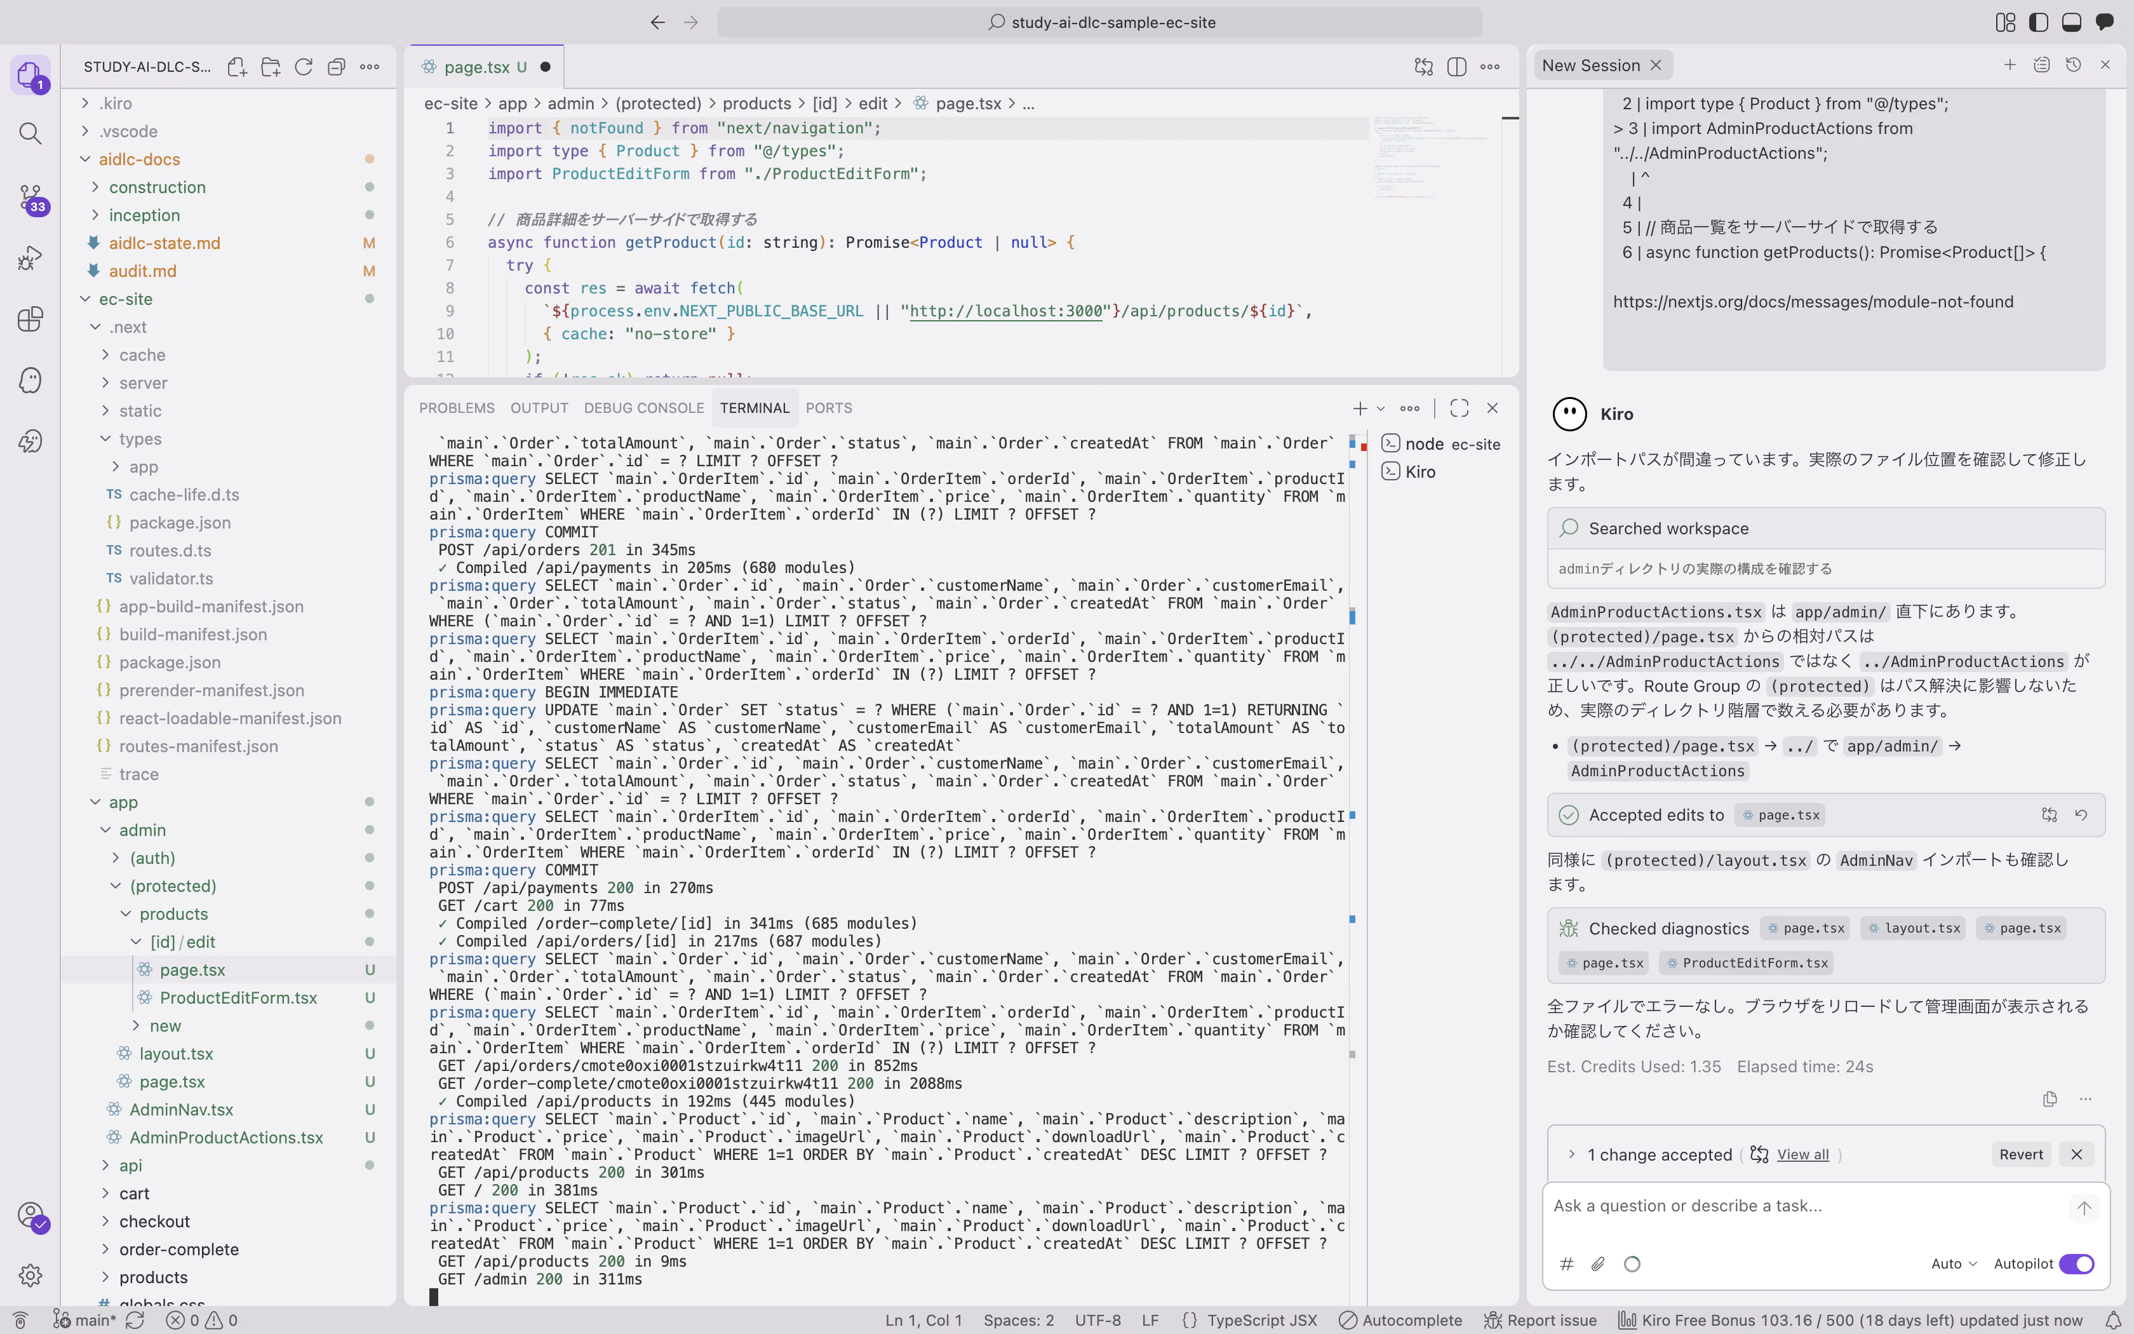Open the Kiro session history

pos(2073,65)
